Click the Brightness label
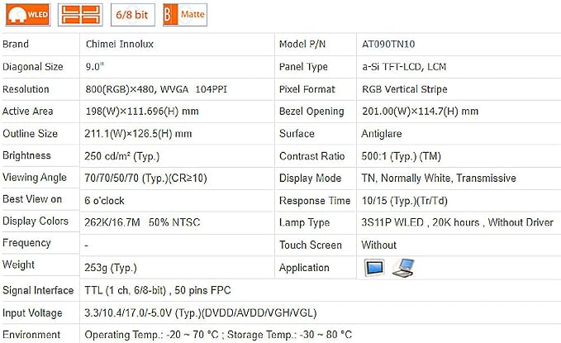The width and height of the screenshot is (561, 343). pyautogui.click(x=26, y=155)
